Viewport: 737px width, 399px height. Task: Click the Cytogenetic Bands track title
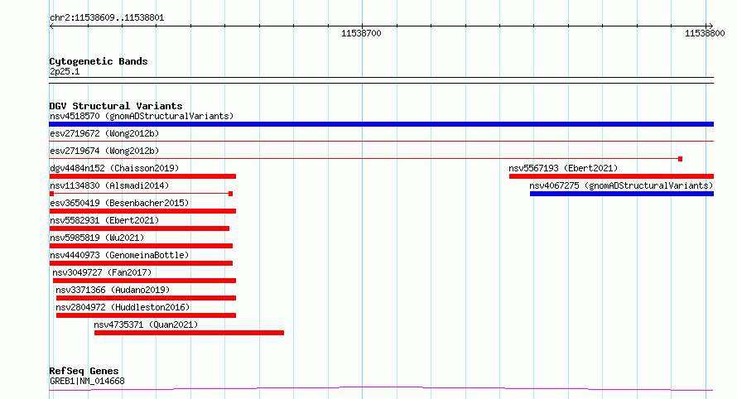pos(99,61)
